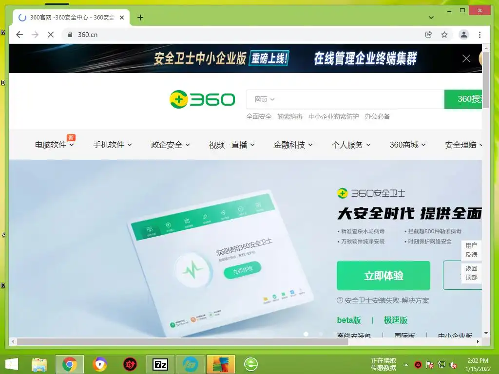Viewport: 499px width, 374px height.
Task: Open network tray icon
Action: 441,365
